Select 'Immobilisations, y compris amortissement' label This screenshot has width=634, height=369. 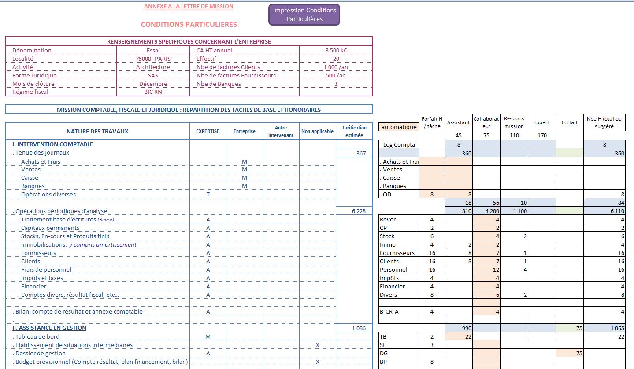(x=78, y=244)
